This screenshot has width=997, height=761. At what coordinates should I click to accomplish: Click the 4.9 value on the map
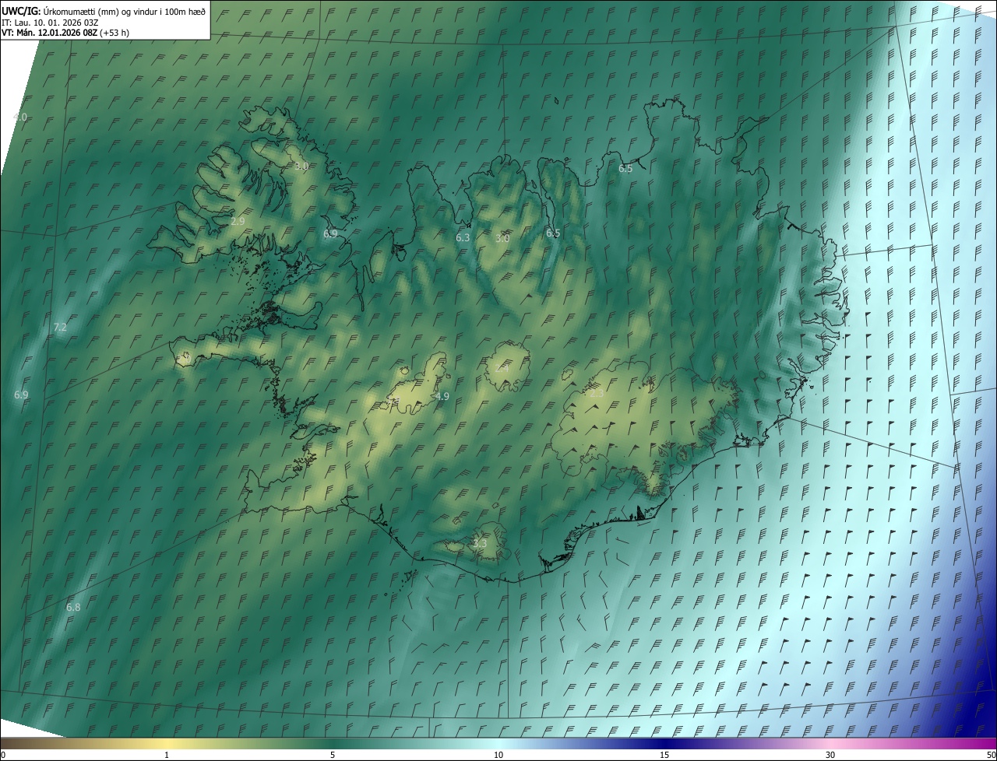point(442,396)
